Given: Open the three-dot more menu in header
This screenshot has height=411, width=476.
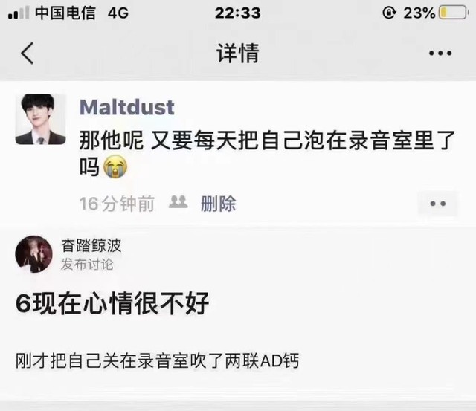Looking at the screenshot, I should pos(440,54).
